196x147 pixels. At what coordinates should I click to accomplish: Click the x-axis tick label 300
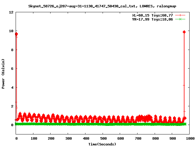click(69, 138)
